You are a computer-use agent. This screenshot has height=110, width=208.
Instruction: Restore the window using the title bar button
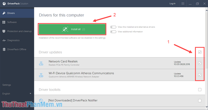coord(197,4)
